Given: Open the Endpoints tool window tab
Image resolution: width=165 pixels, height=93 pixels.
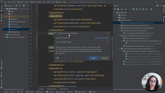Looking at the screenshot, I should pyautogui.click(x=61, y=92).
